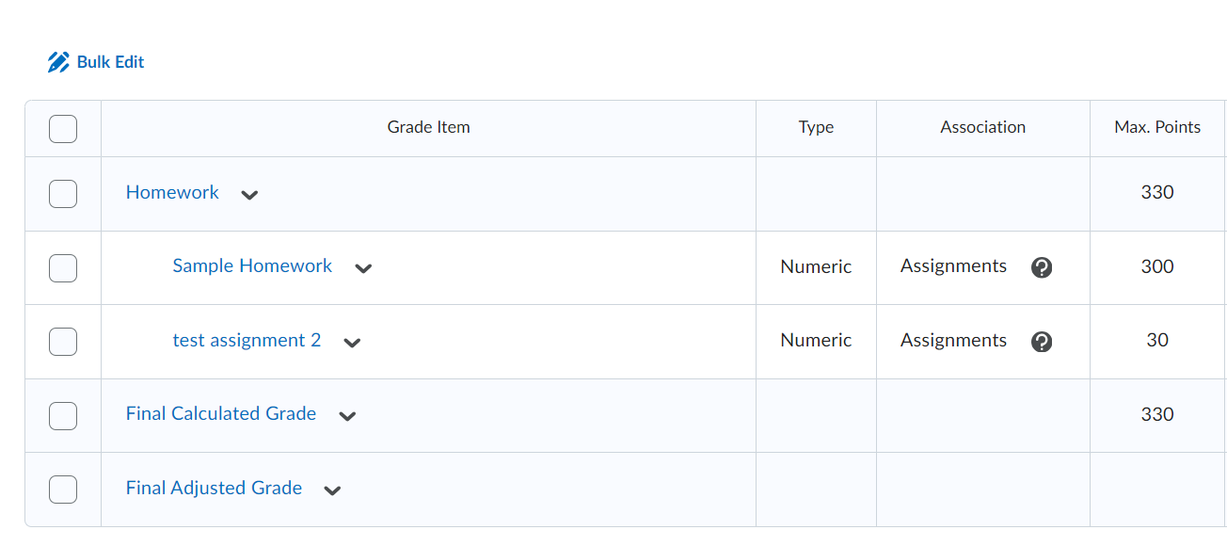Check the Sample Homework row checkbox

tap(63, 267)
